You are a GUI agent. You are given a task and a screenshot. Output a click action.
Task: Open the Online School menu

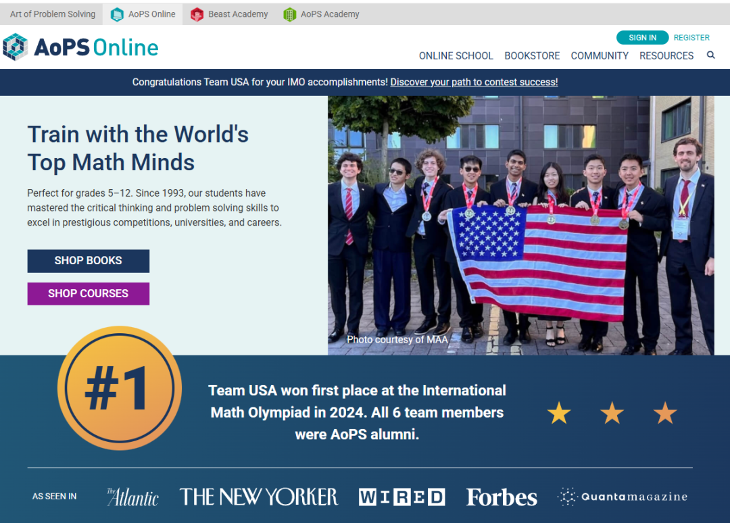(x=456, y=56)
